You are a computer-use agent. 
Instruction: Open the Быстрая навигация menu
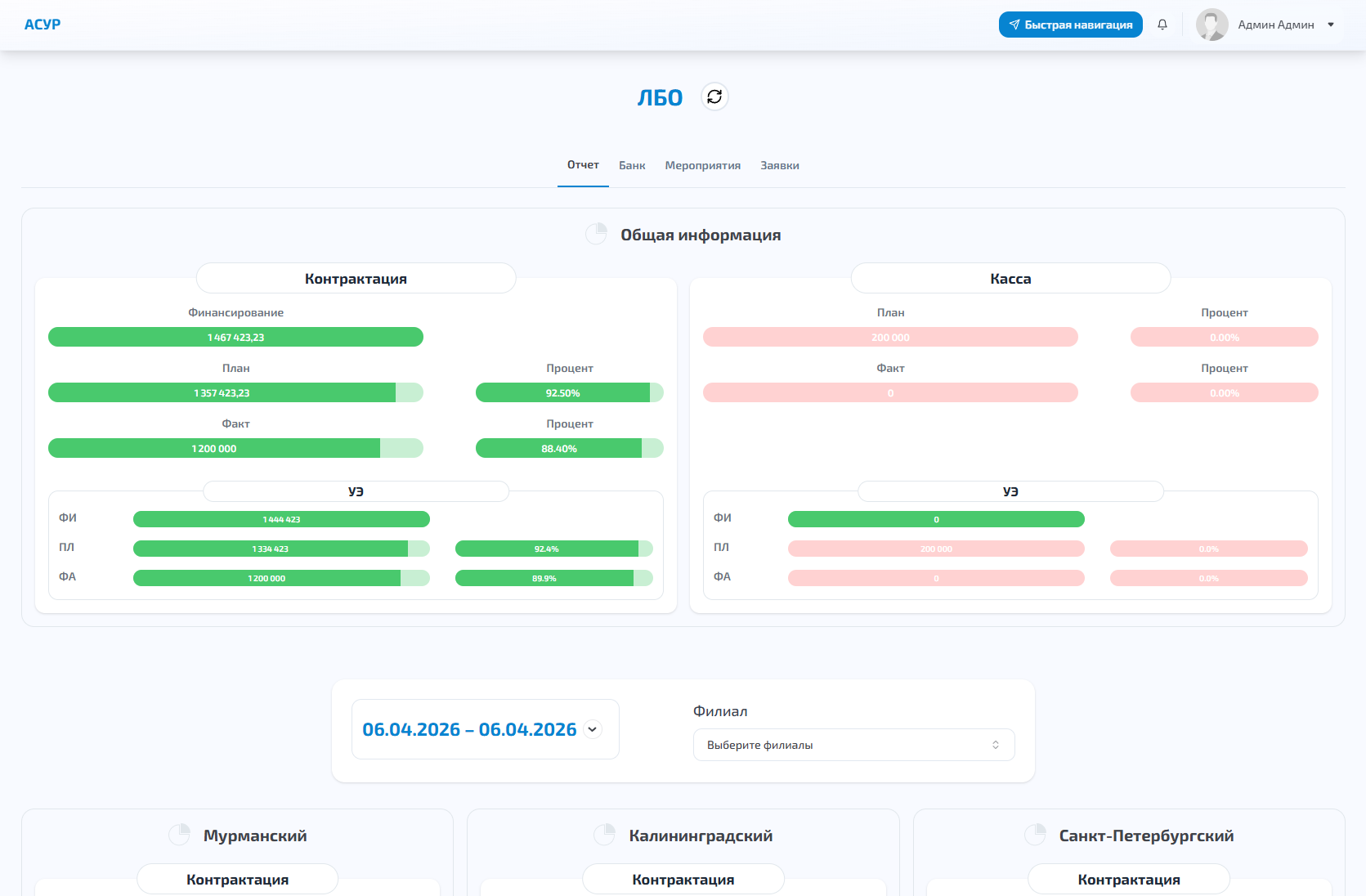pos(1070,25)
